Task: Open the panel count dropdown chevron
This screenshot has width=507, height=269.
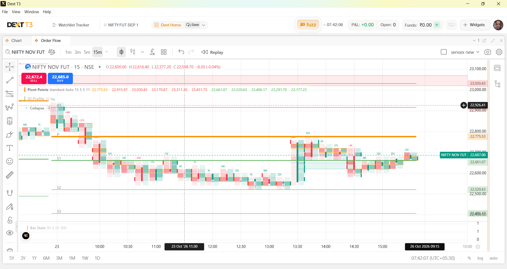Action: point(474,41)
